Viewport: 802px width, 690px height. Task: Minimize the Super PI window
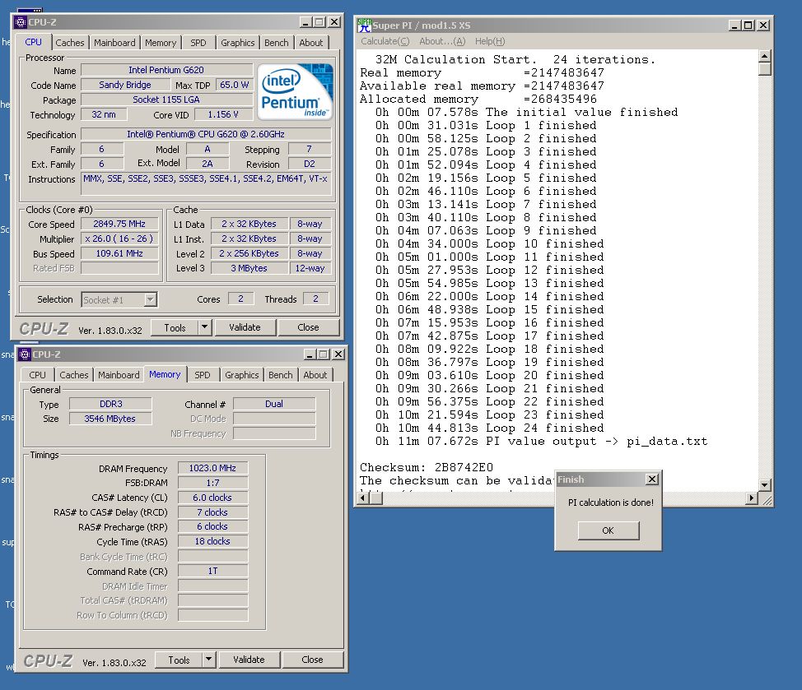734,25
